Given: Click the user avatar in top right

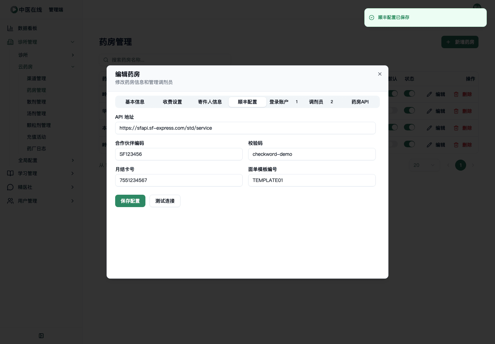Looking at the screenshot, I should [477, 7].
